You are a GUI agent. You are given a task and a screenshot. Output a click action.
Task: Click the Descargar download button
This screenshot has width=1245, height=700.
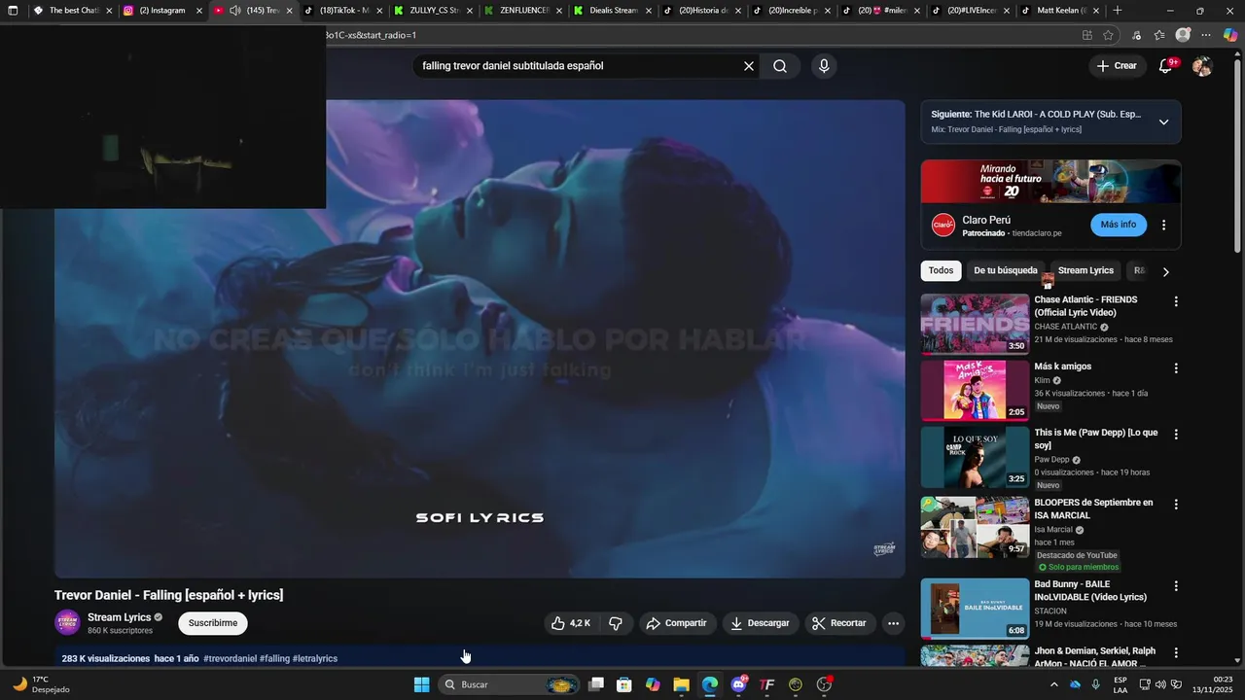click(760, 623)
